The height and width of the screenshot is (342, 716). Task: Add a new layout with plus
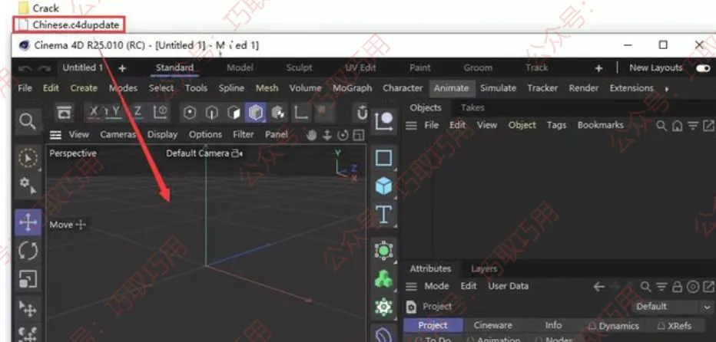point(598,68)
